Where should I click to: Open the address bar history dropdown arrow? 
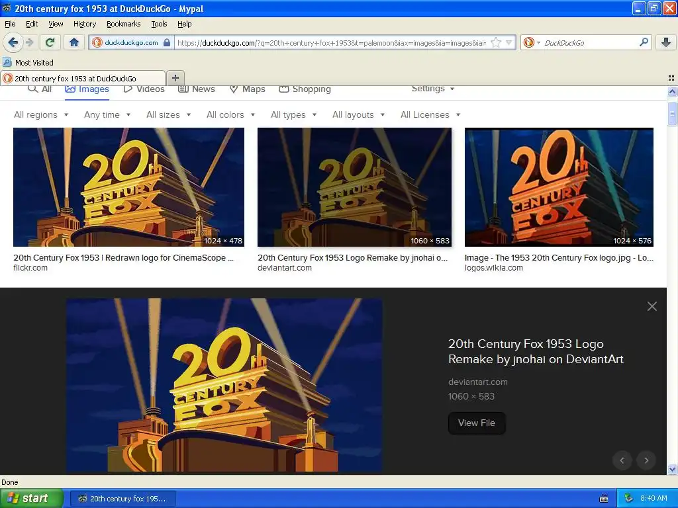509,42
